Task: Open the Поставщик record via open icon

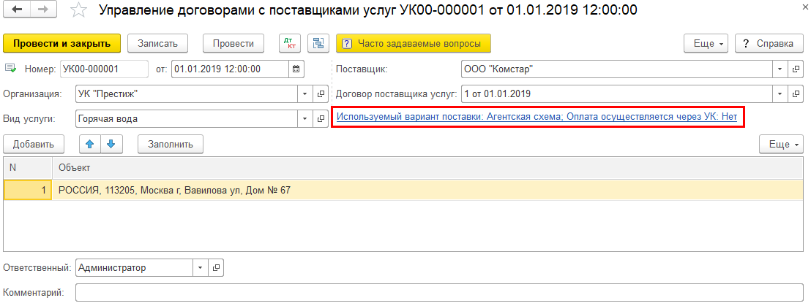Action: [x=797, y=69]
